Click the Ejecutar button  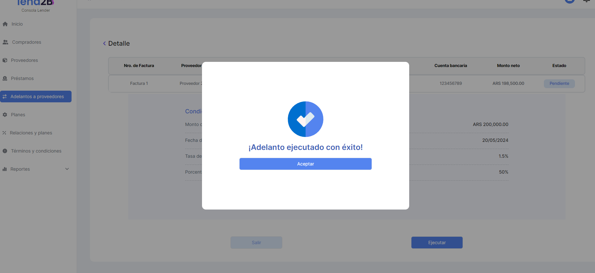437,243
